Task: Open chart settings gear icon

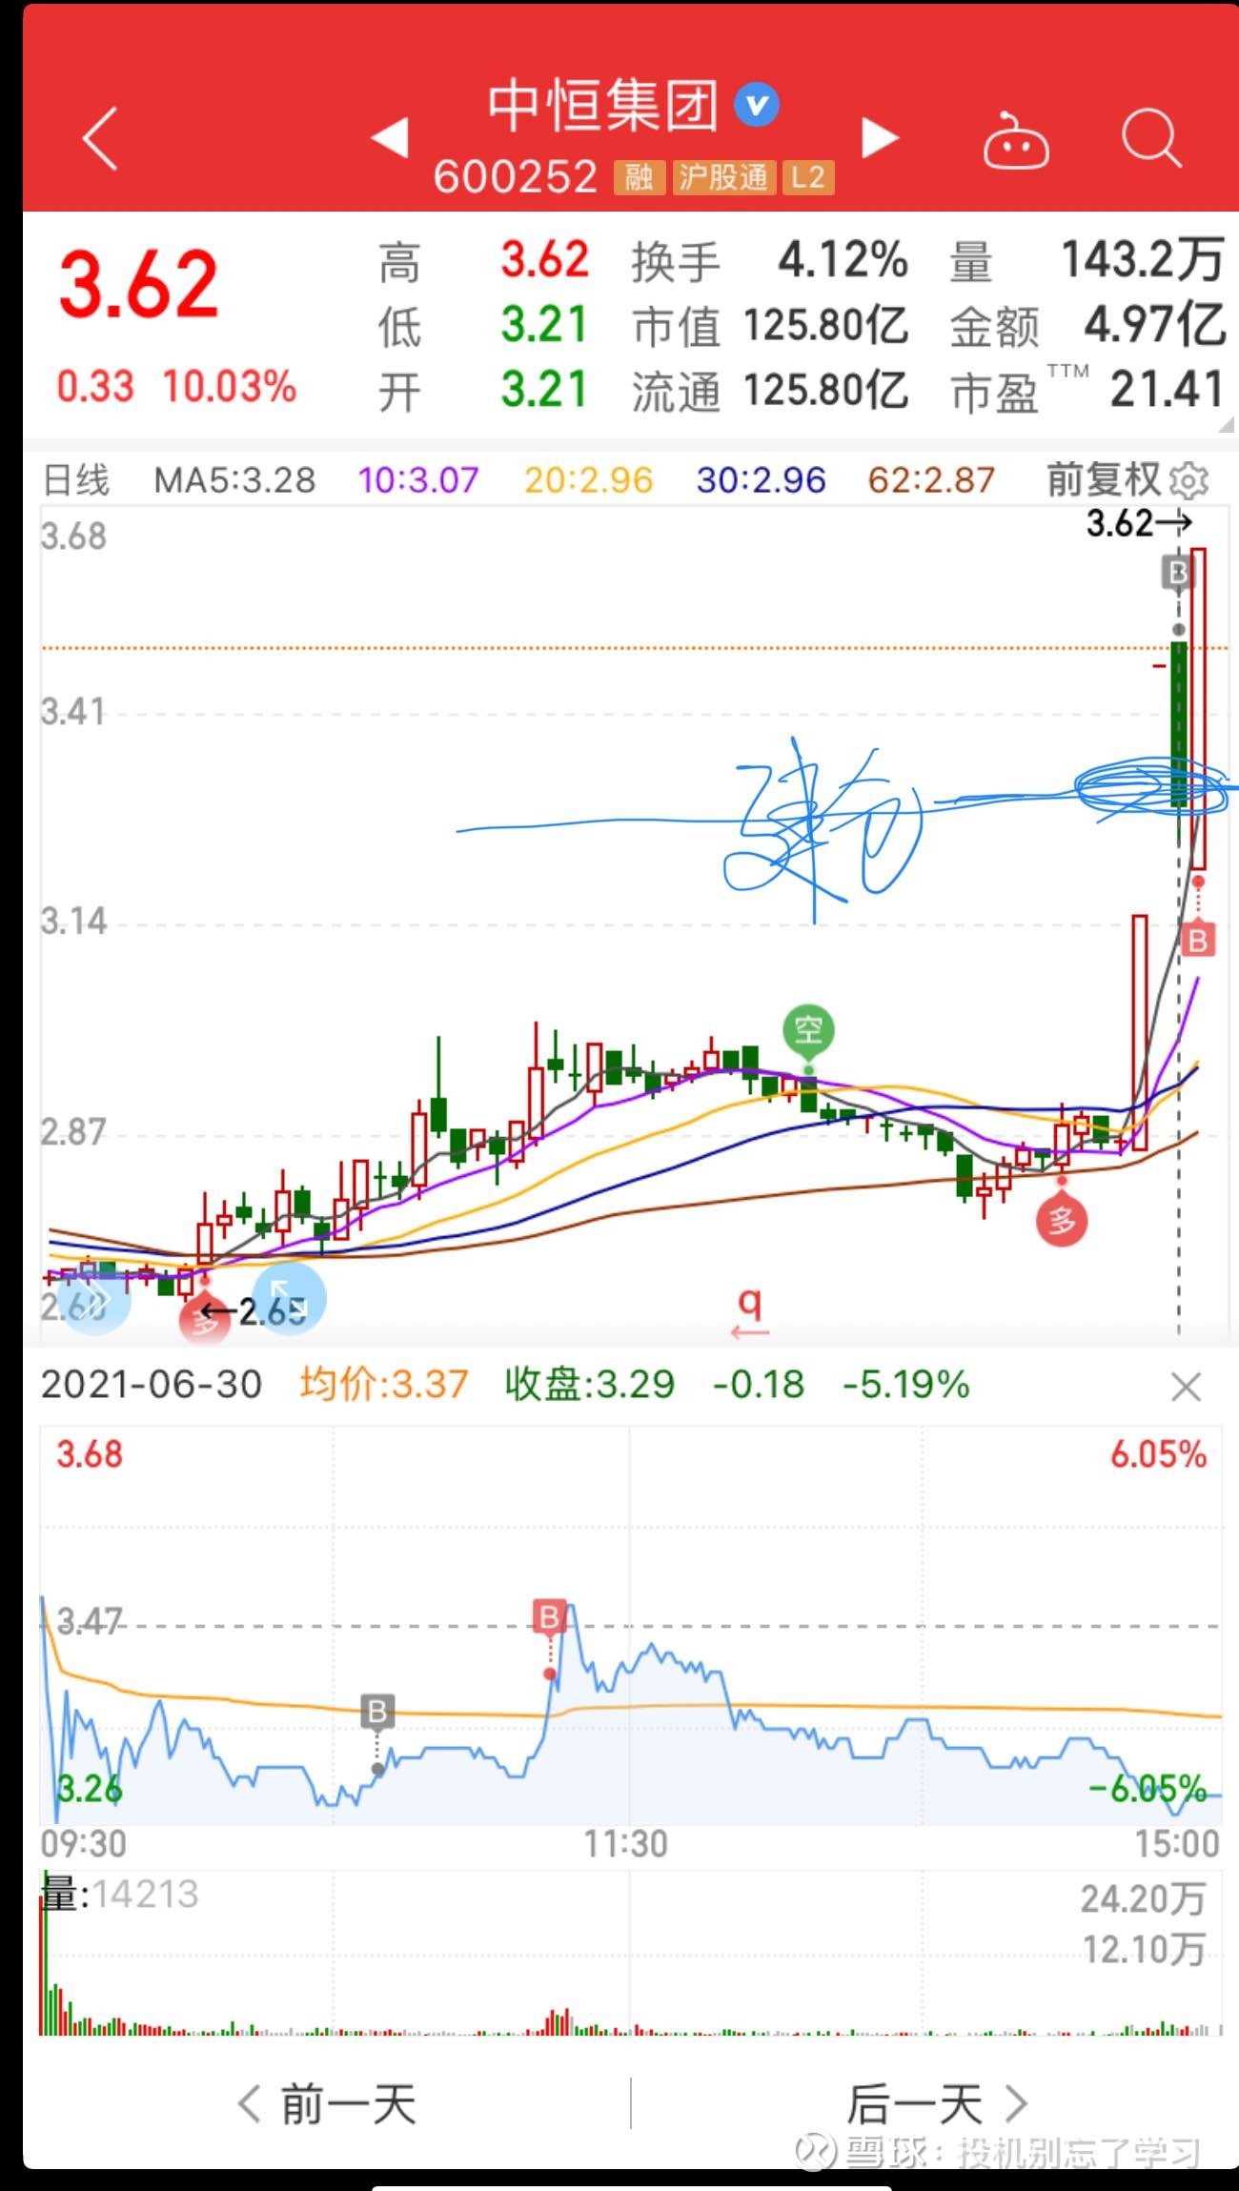Action: click(x=1188, y=481)
